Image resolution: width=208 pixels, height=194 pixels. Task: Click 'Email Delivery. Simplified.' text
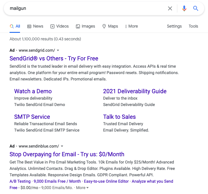(126, 130)
